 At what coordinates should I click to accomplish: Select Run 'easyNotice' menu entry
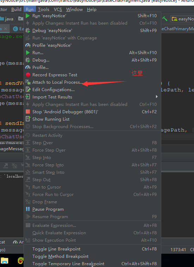pos(92,16)
